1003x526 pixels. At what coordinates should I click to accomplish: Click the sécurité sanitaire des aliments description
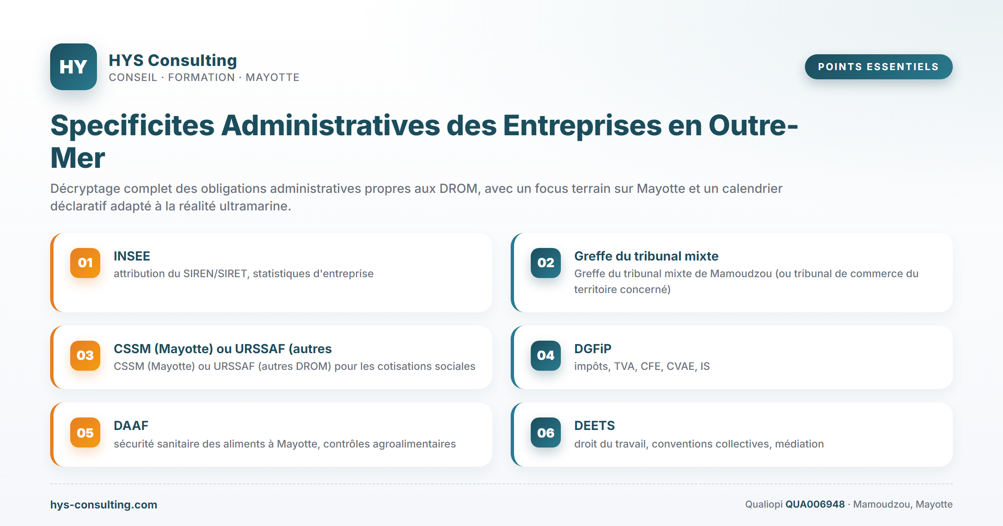[285, 444]
